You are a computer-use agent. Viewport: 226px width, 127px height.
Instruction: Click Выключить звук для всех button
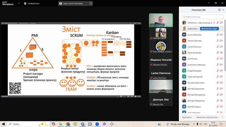tap(207, 117)
